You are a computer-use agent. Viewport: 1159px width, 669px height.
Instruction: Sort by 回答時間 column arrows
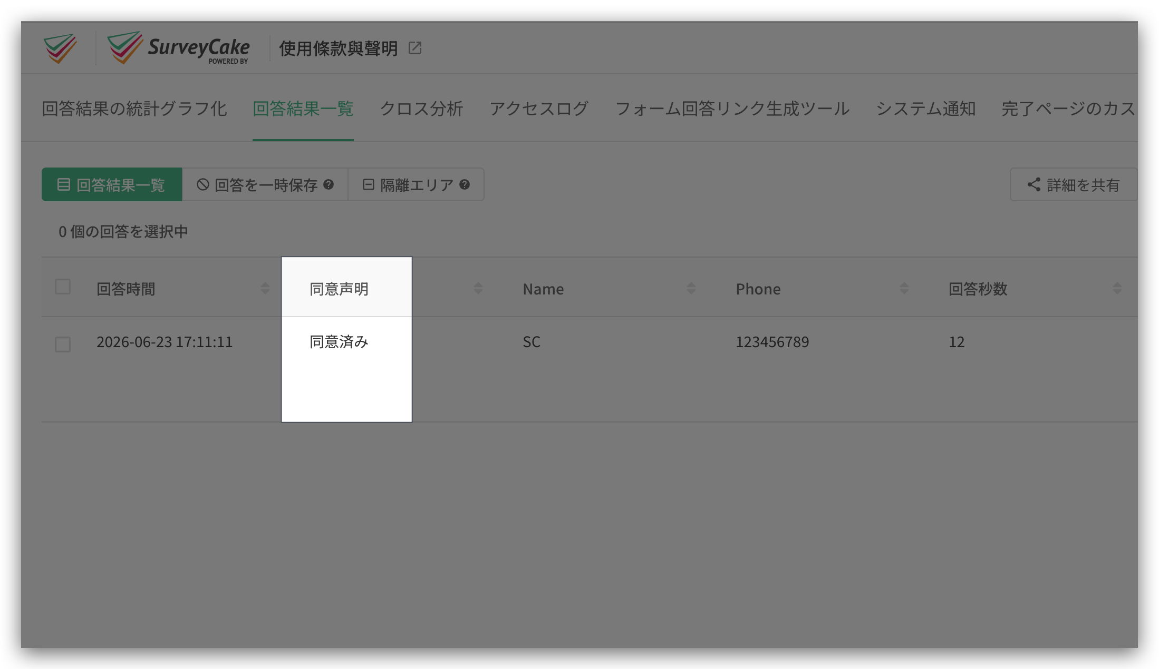point(265,288)
